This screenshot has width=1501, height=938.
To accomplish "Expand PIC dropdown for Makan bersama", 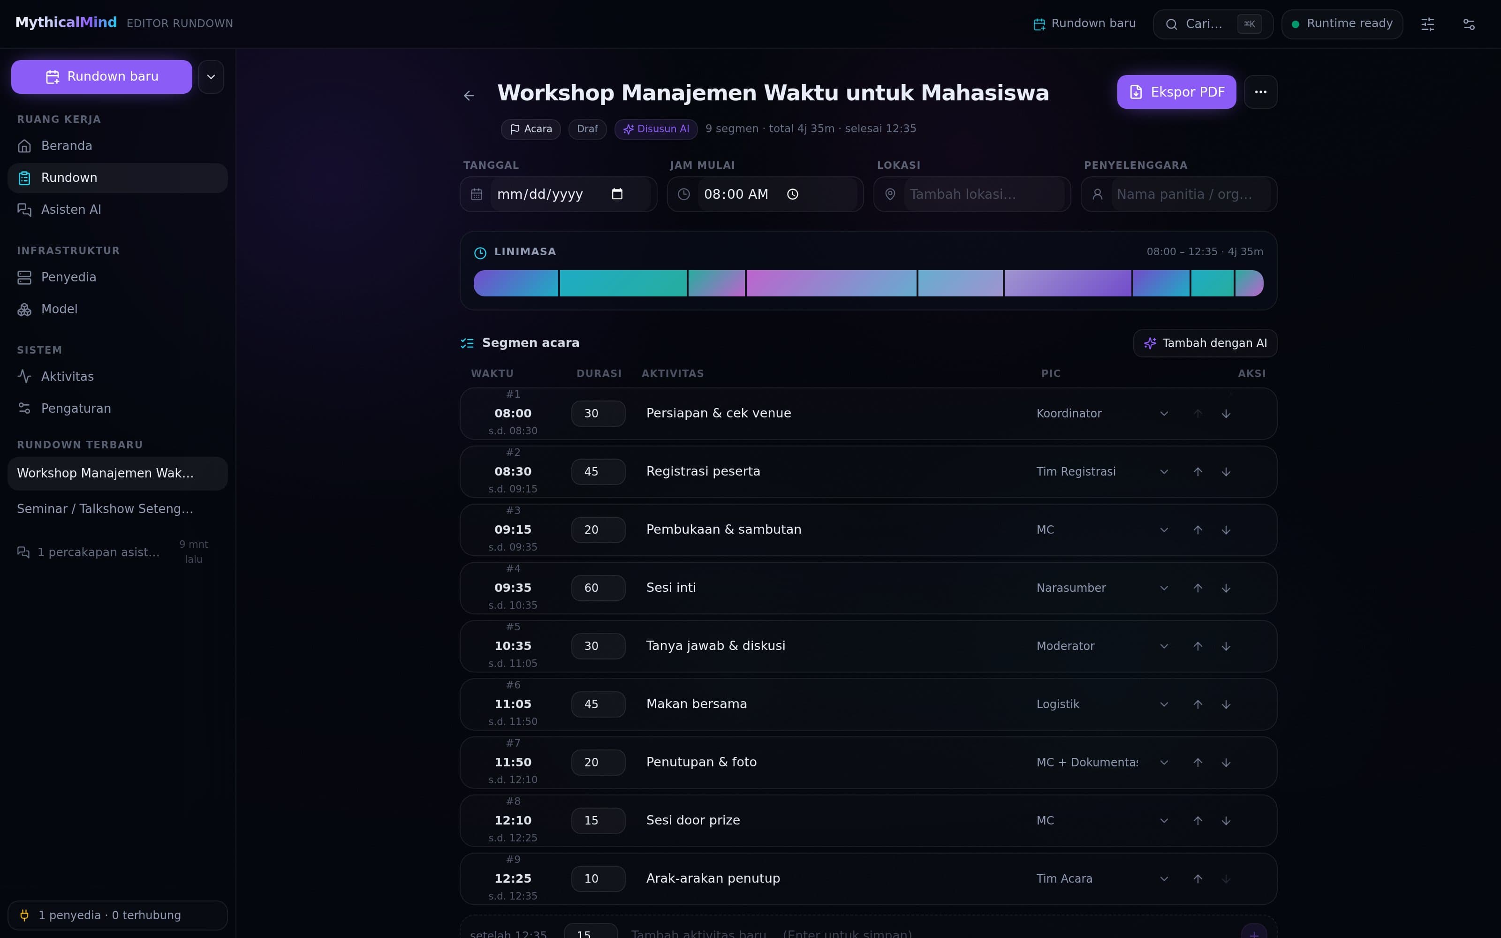I will 1164,705.
